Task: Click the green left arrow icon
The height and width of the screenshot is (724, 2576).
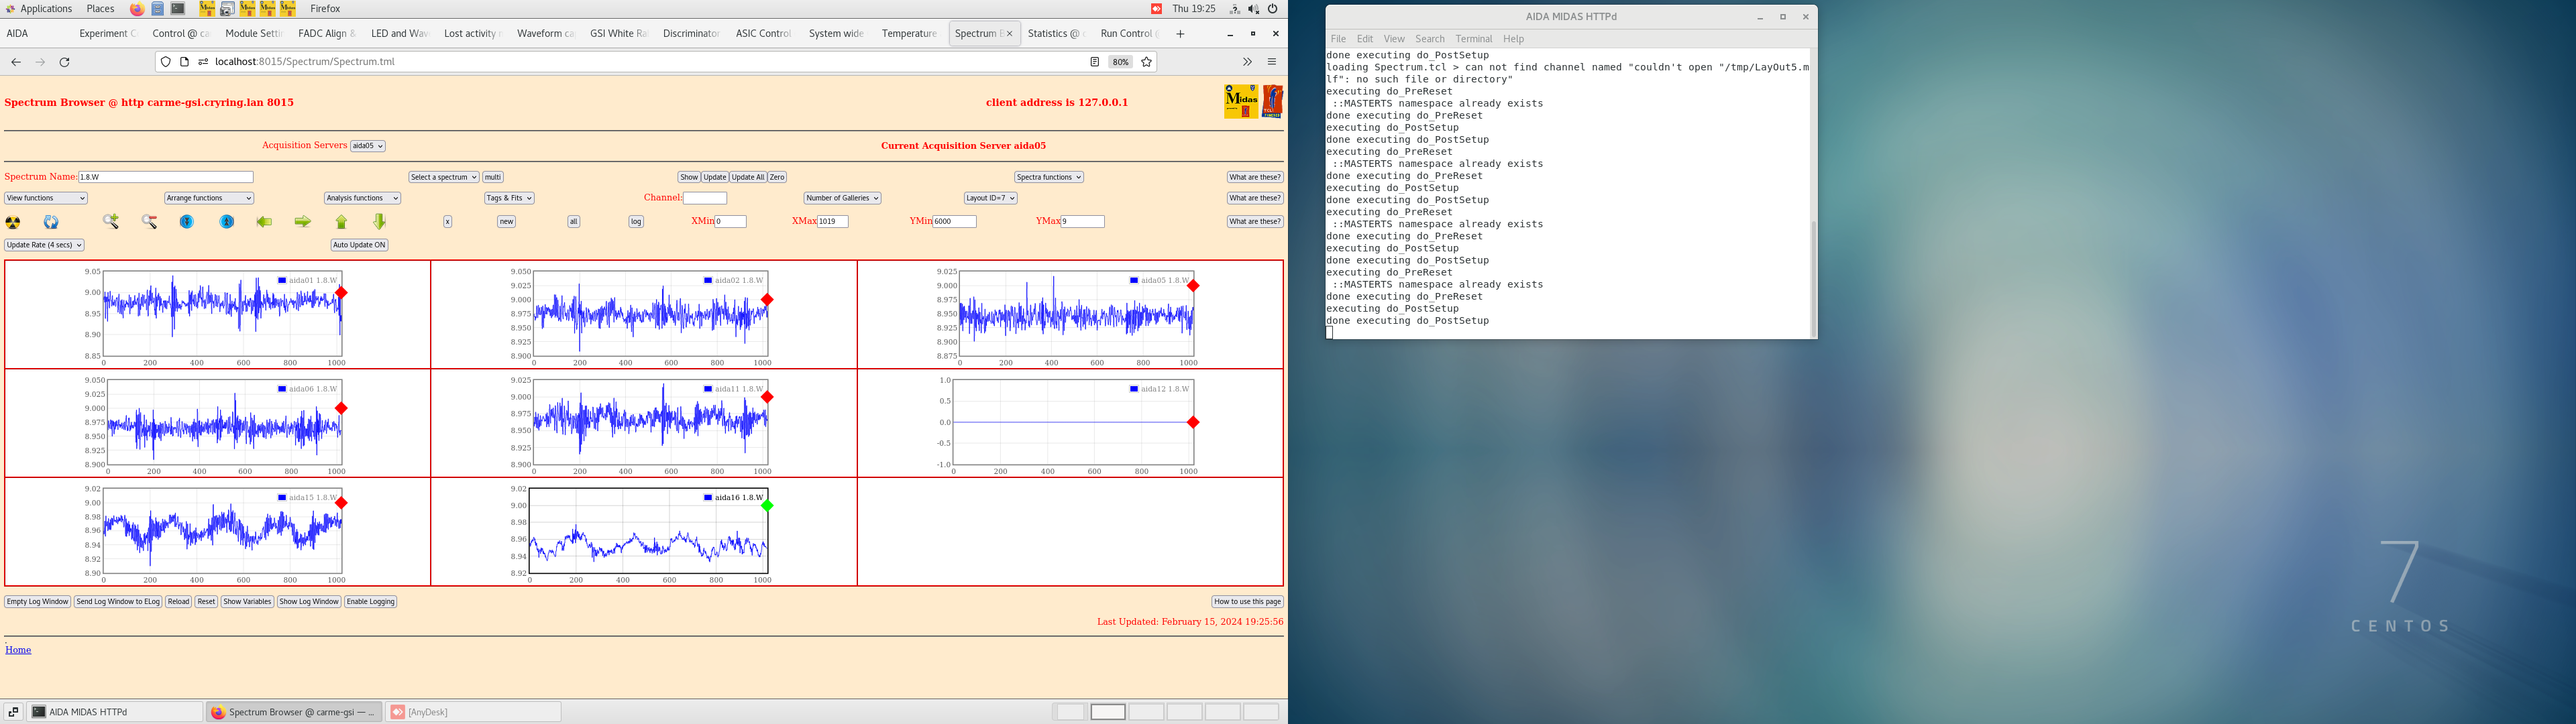Action: [x=264, y=222]
